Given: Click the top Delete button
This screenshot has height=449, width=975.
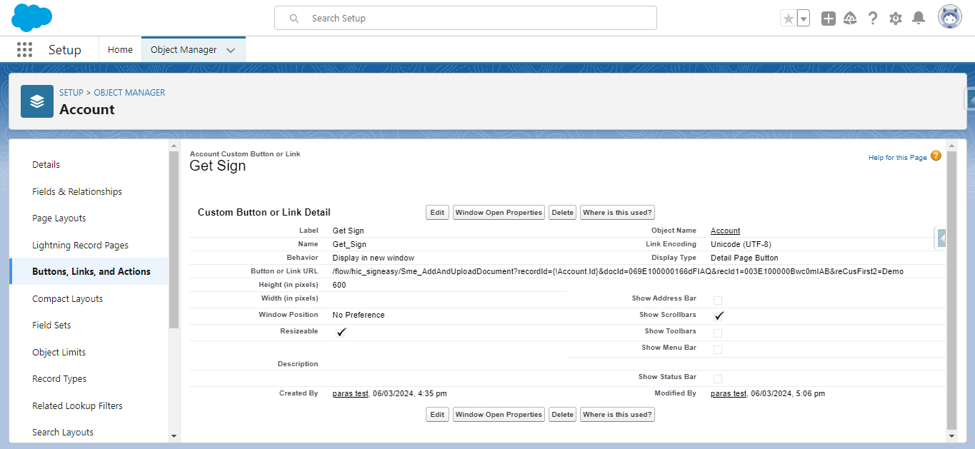Looking at the screenshot, I should (x=563, y=213).
